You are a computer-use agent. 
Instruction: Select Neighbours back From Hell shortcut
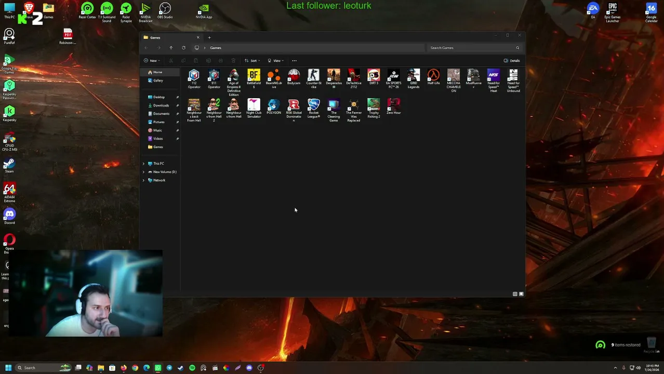[x=194, y=111]
